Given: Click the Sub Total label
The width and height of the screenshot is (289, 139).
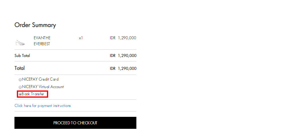Looking at the screenshot, I should 22,55.
